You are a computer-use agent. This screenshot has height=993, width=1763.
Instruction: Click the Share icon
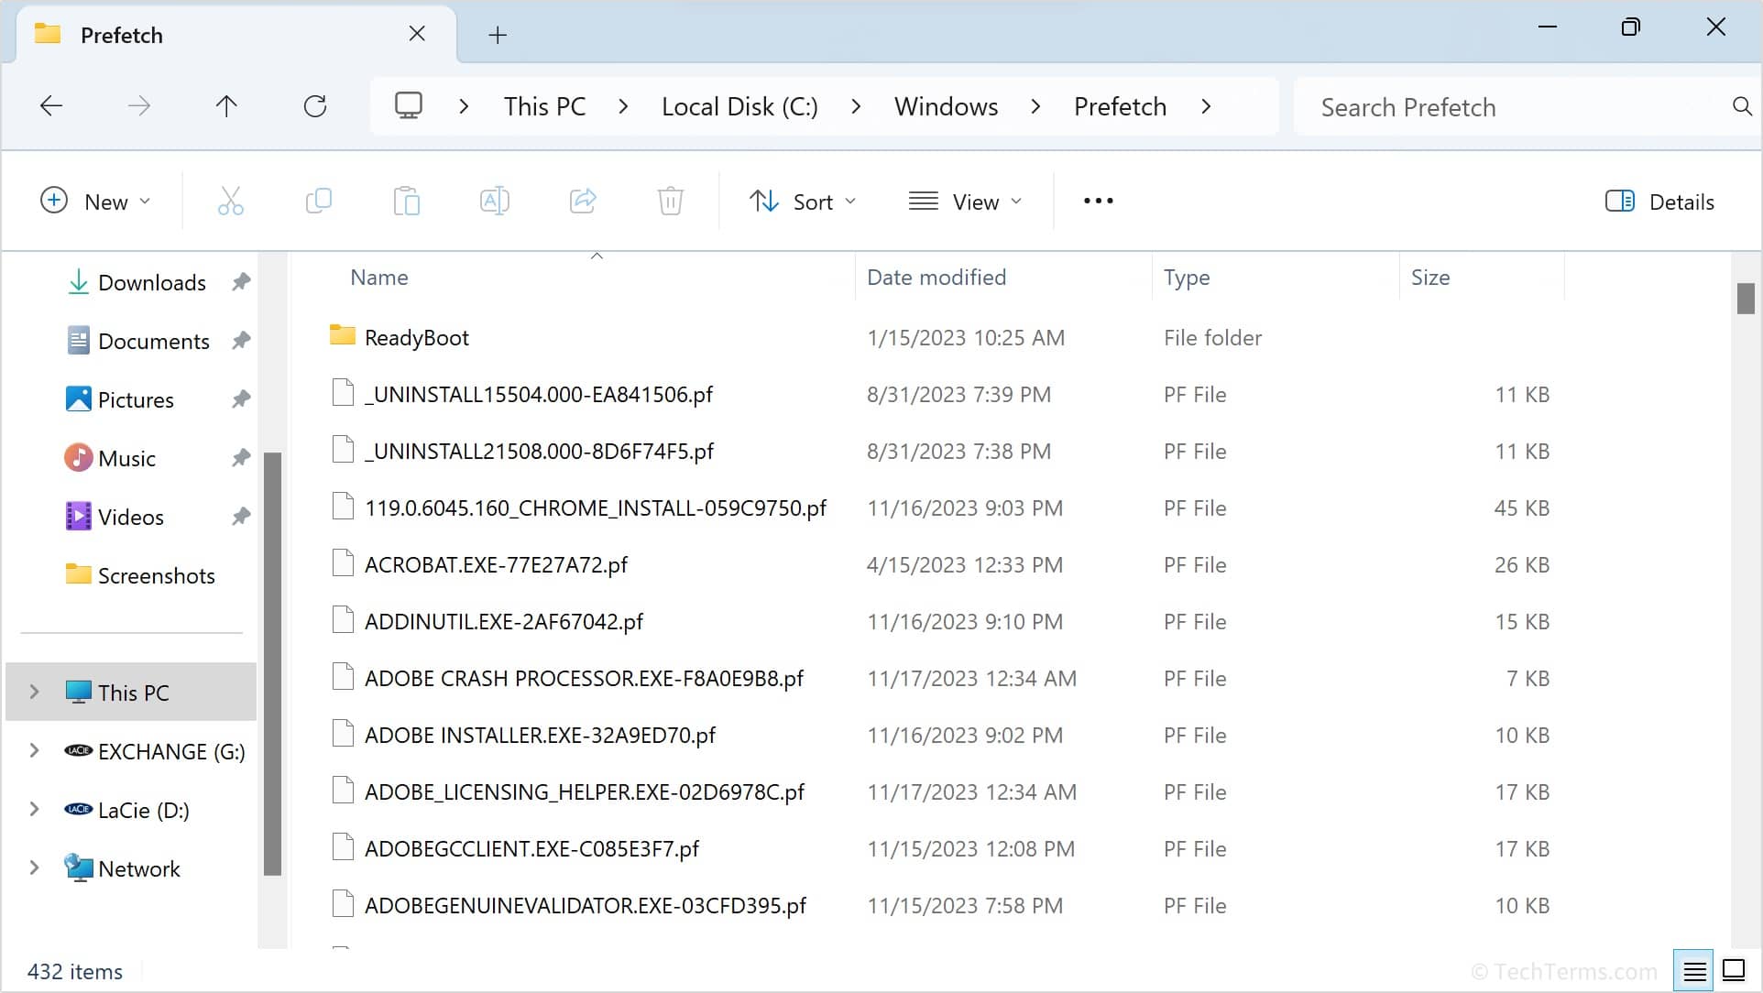click(x=582, y=201)
